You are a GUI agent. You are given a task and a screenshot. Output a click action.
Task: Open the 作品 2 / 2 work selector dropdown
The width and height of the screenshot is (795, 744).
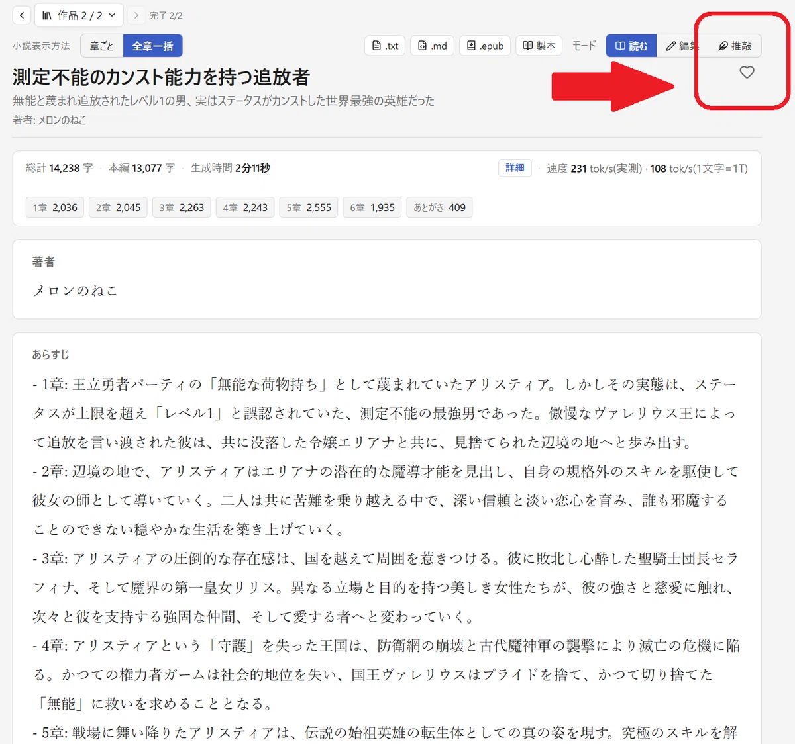[x=79, y=15]
